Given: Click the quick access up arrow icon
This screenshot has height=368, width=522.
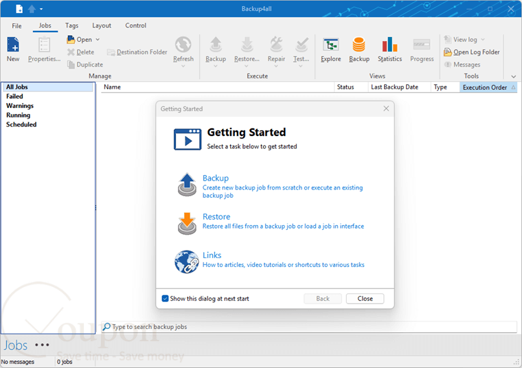Looking at the screenshot, I should point(32,9).
